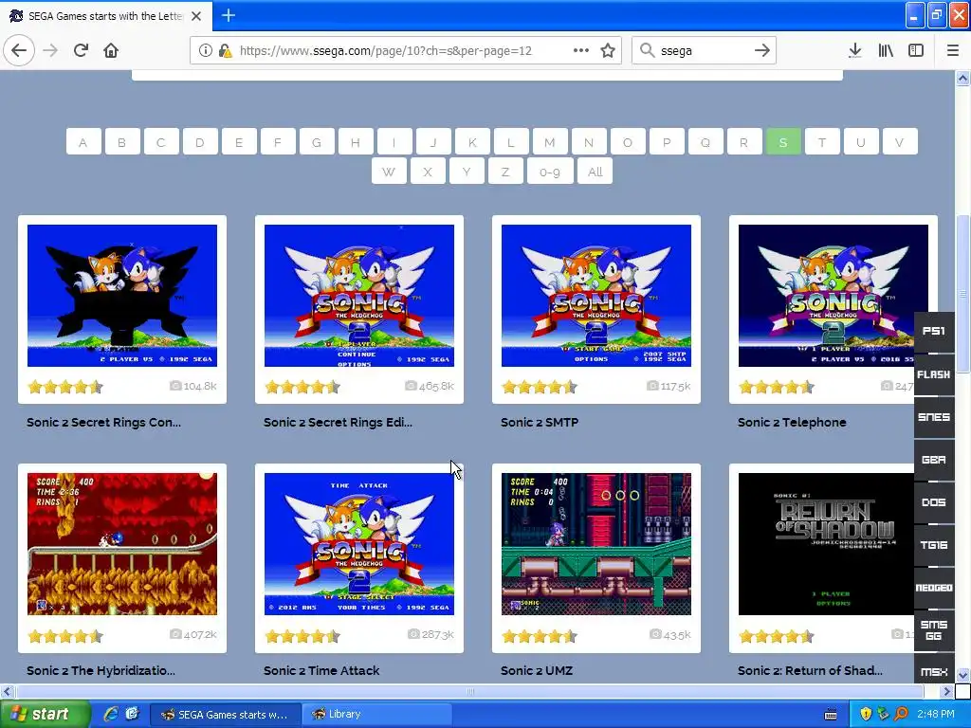The height and width of the screenshot is (728, 971).
Task: Go back with the browser back arrow
Action: [x=19, y=50]
